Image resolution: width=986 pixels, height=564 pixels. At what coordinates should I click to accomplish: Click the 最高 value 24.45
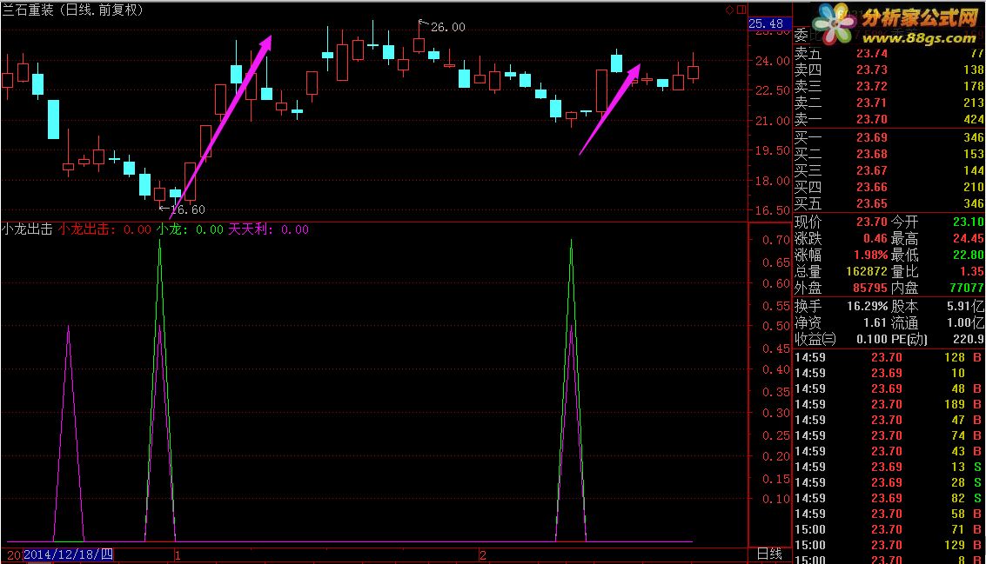[969, 239]
